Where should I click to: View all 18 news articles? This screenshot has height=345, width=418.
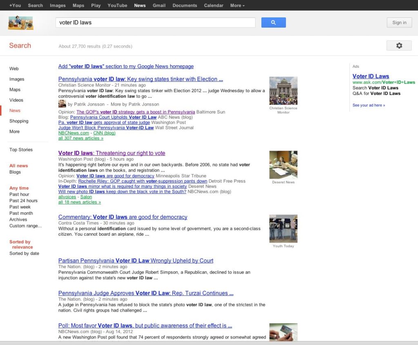[80, 202]
